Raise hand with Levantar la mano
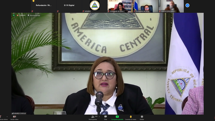Viewport: 215px width, 121px height. (131, 118)
